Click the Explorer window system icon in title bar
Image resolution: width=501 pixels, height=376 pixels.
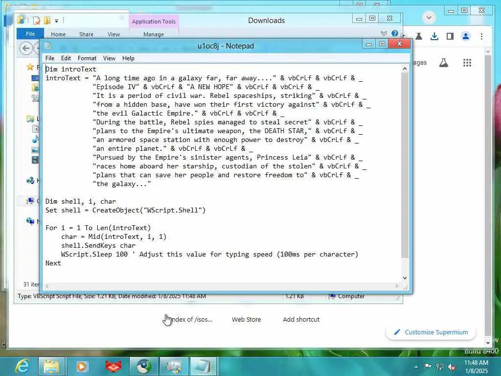(21, 20)
